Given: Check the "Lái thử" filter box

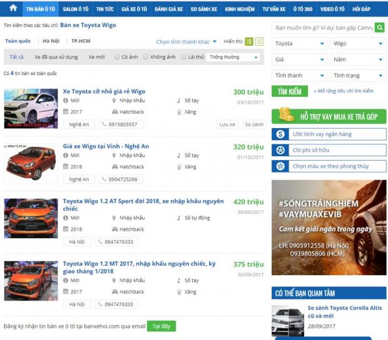Looking at the screenshot, I should tap(183, 57).
